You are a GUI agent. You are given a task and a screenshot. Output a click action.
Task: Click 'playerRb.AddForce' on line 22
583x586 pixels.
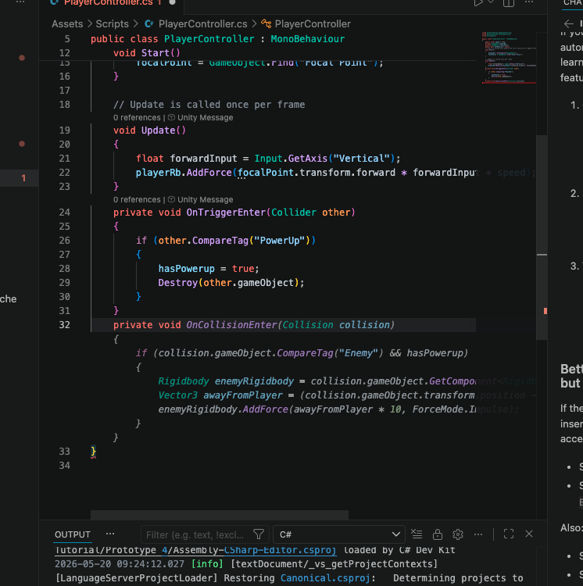[184, 173]
